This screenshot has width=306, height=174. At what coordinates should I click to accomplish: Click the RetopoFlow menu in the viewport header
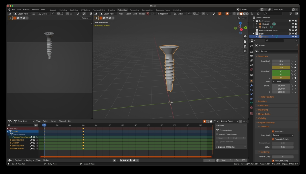(x=163, y=14)
